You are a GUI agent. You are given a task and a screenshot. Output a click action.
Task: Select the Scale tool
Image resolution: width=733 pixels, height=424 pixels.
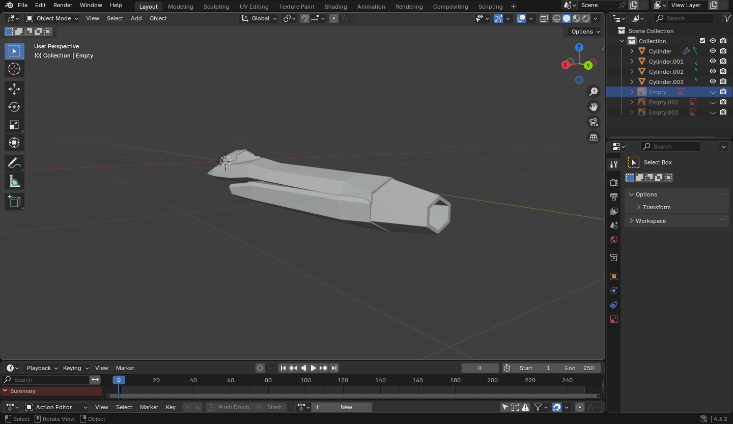pyautogui.click(x=14, y=125)
